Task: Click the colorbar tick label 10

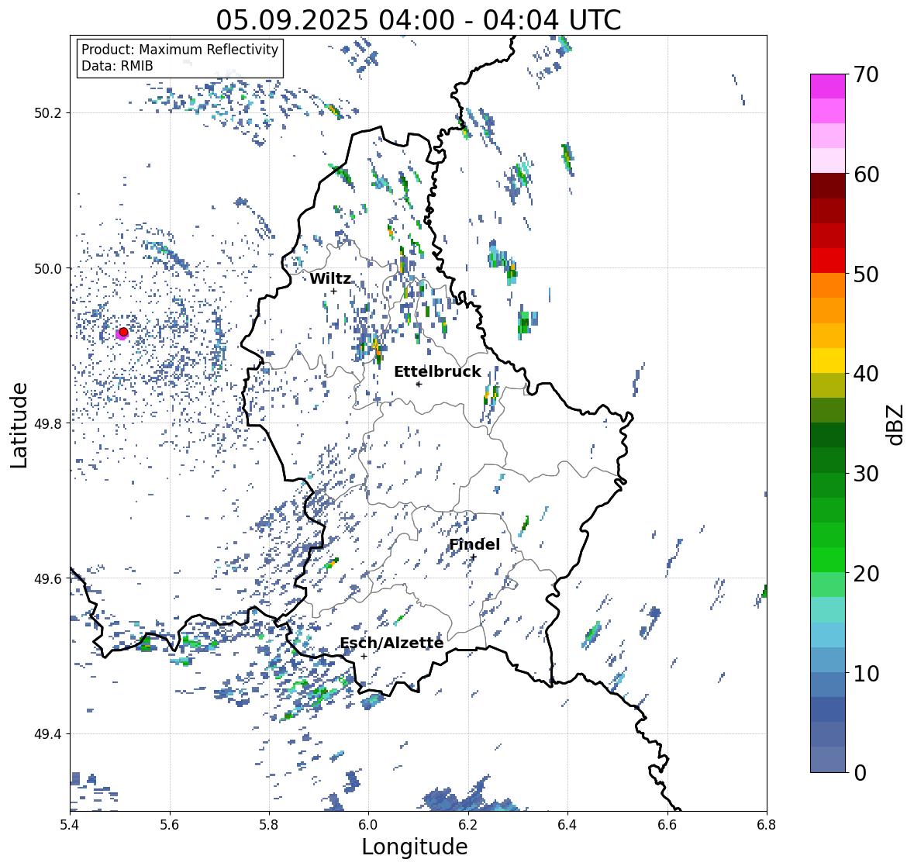Action: click(866, 674)
